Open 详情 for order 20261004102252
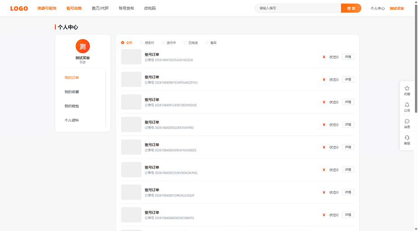This screenshot has height=231, width=418. coord(348,57)
